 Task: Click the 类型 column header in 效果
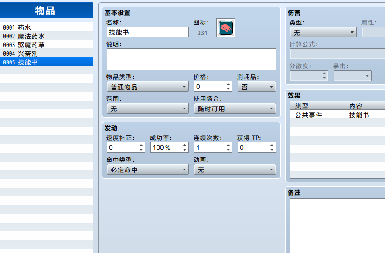317,106
